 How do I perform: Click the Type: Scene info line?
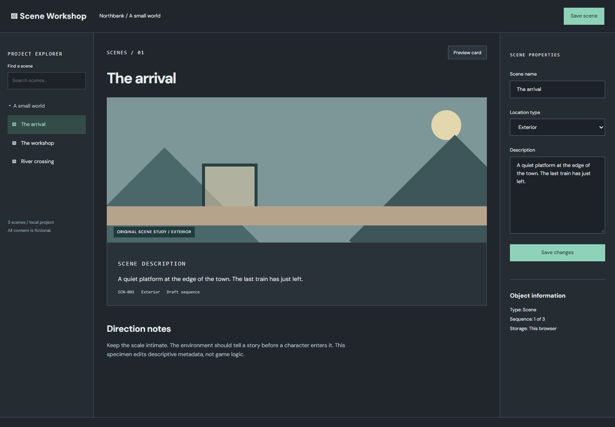click(x=523, y=310)
